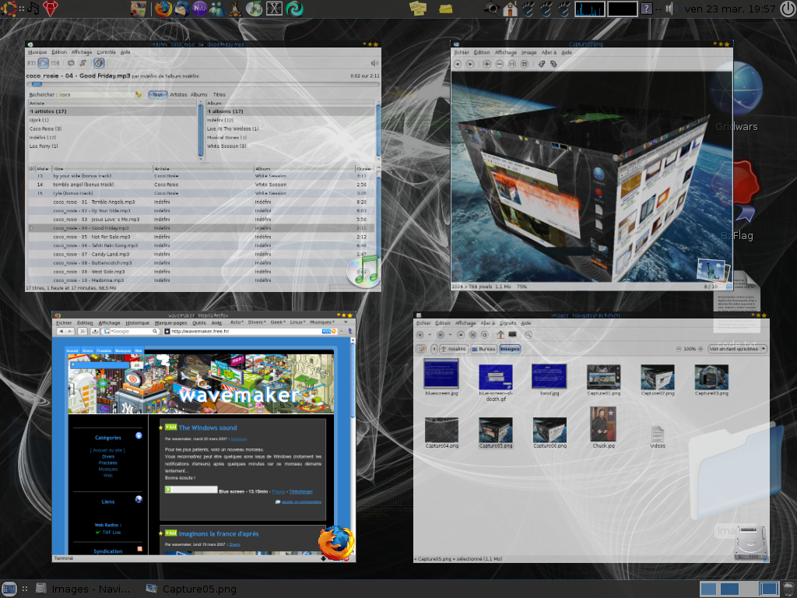Click the Firefox Google search box
Image resolution: width=797 pixels, height=598 pixels.
coord(132,332)
